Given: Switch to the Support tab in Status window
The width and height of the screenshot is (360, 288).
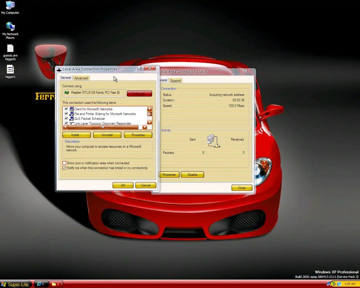Looking at the screenshot, I should pyautogui.click(x=175, y=81).
